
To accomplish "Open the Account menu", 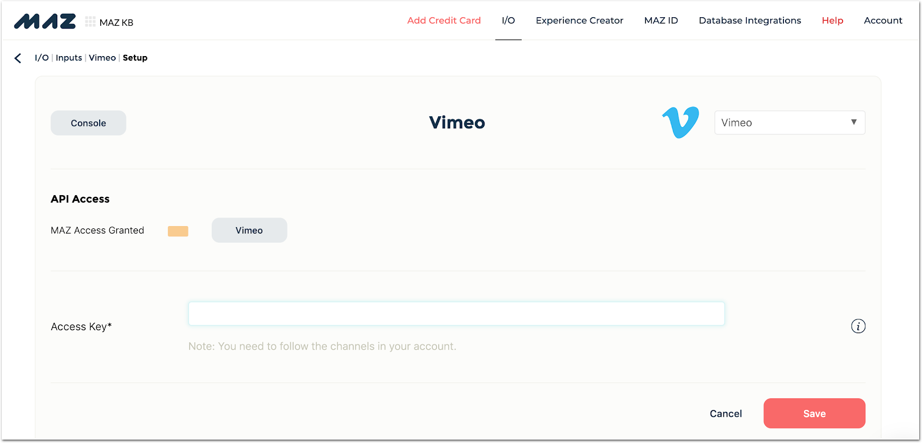I will [883, 21].
